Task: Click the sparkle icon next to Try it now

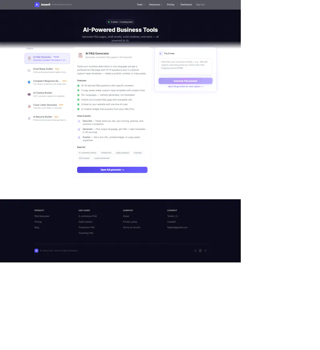Action: 160,54
